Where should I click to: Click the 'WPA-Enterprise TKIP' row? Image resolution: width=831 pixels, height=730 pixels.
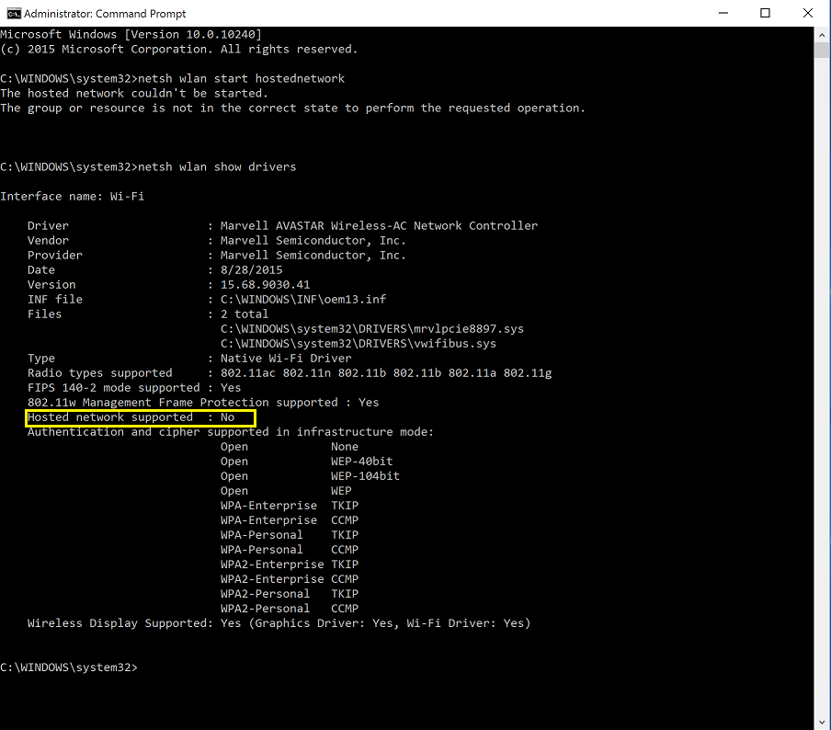click(x=290, y=506)
